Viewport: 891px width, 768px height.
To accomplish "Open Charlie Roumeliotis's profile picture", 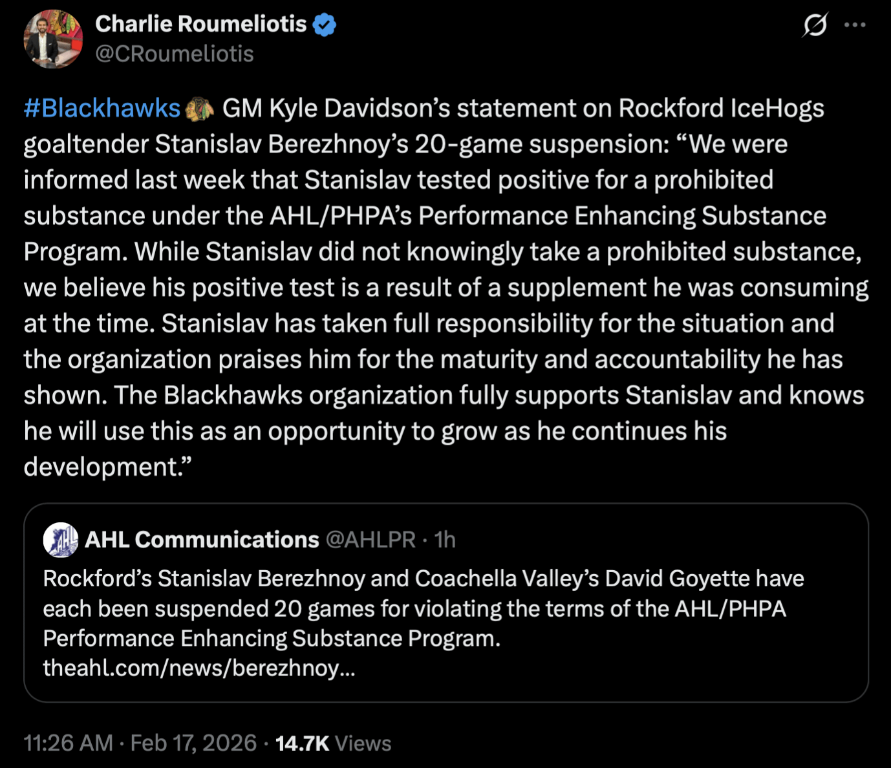I will [x=53, y=39].
